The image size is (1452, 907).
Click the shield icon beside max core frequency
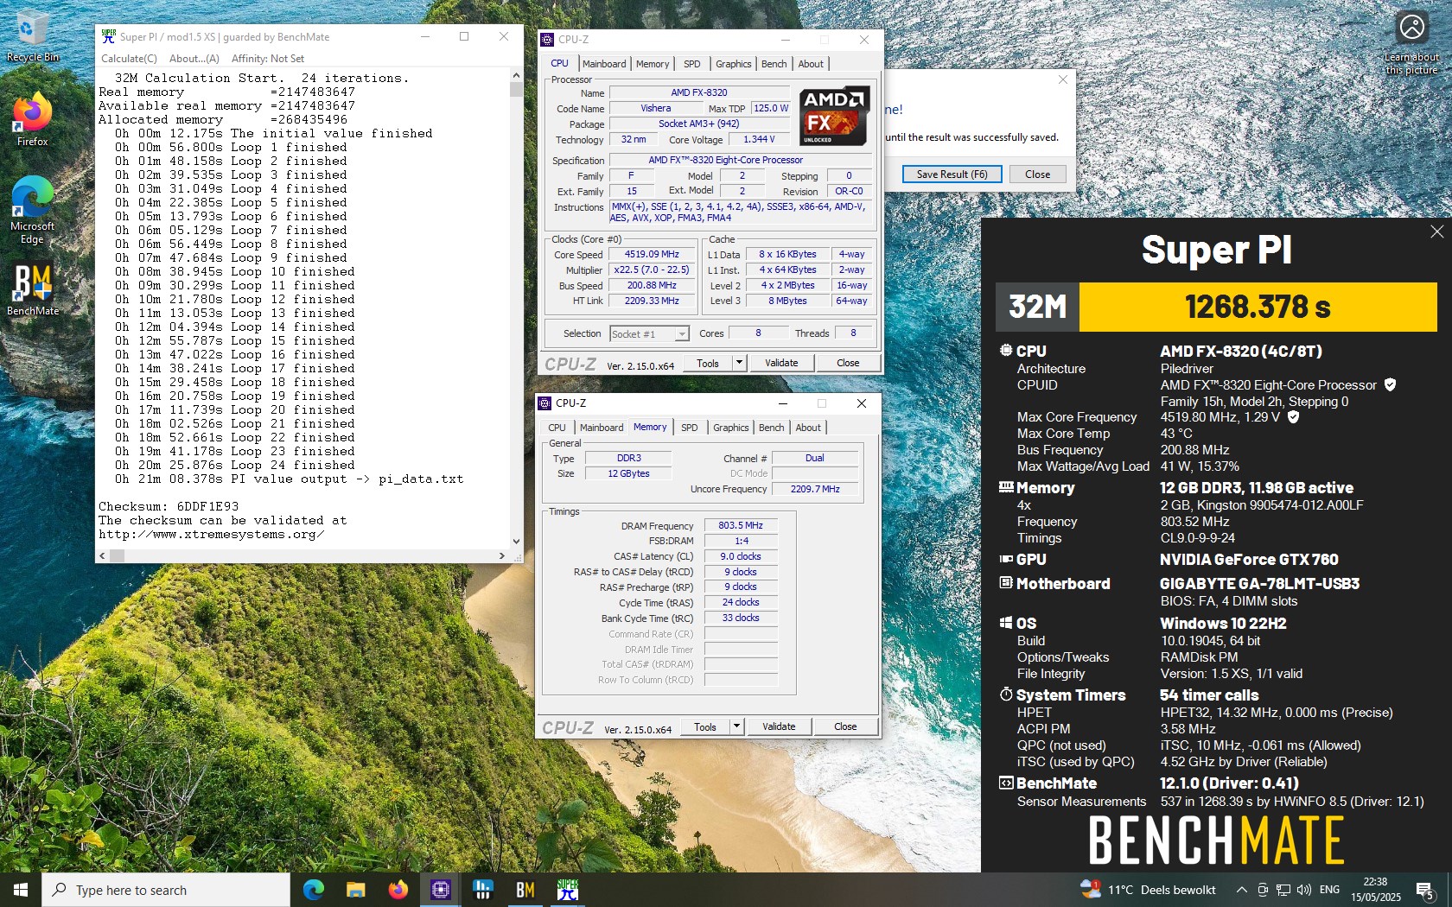(1293, 417)
